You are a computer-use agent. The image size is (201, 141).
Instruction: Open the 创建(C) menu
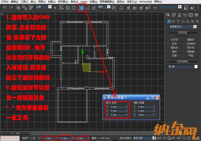52,2
